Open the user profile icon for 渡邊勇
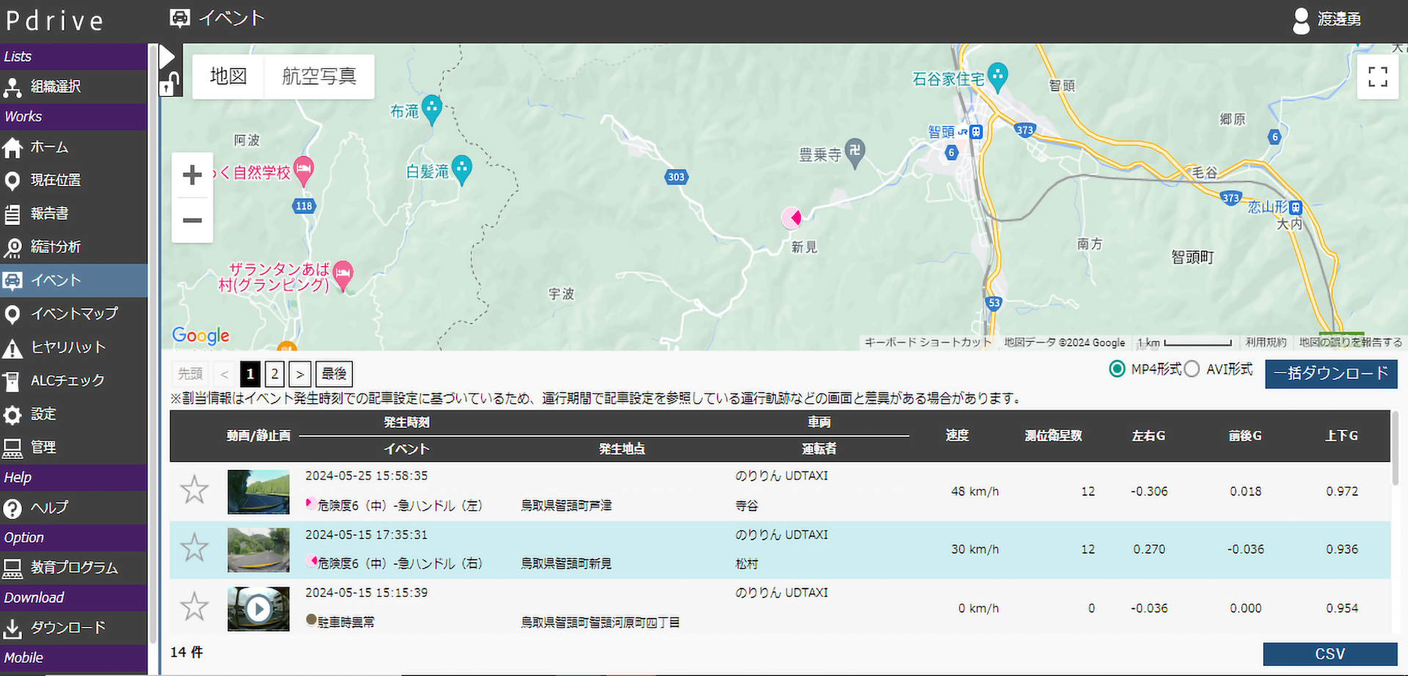This screenshot has height=676, width=1408. click(x=1301, y=21)
